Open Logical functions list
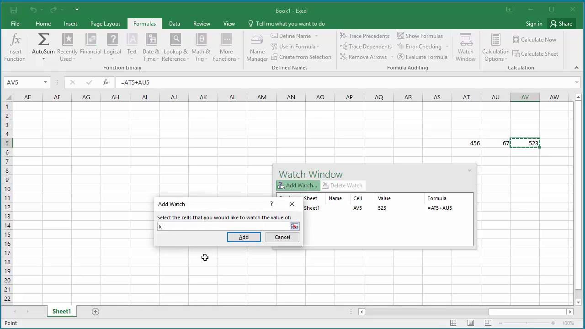The image size is (585, 329). [112, 48]
